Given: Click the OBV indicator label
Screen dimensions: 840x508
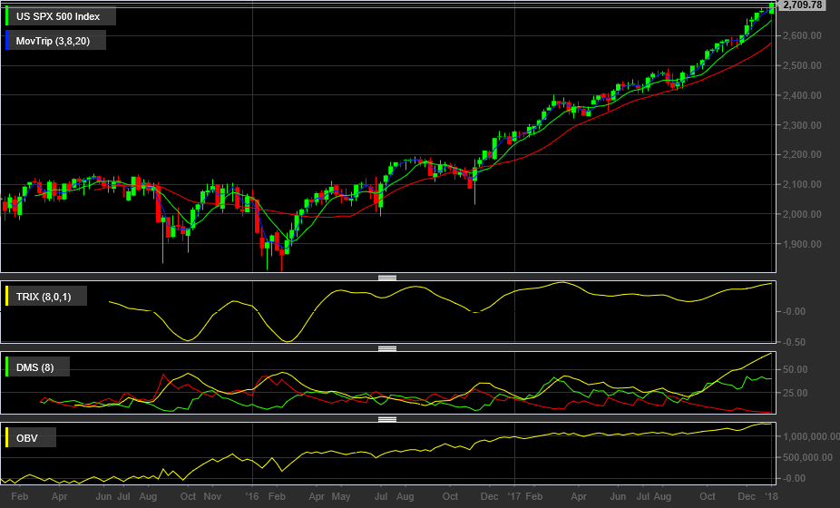Looking at the screenshot, I should click(27, 438).
